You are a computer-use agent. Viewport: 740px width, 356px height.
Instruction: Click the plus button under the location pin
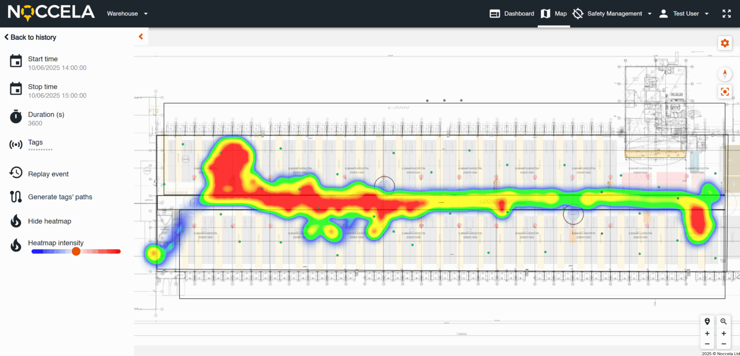tap(707, 332)
